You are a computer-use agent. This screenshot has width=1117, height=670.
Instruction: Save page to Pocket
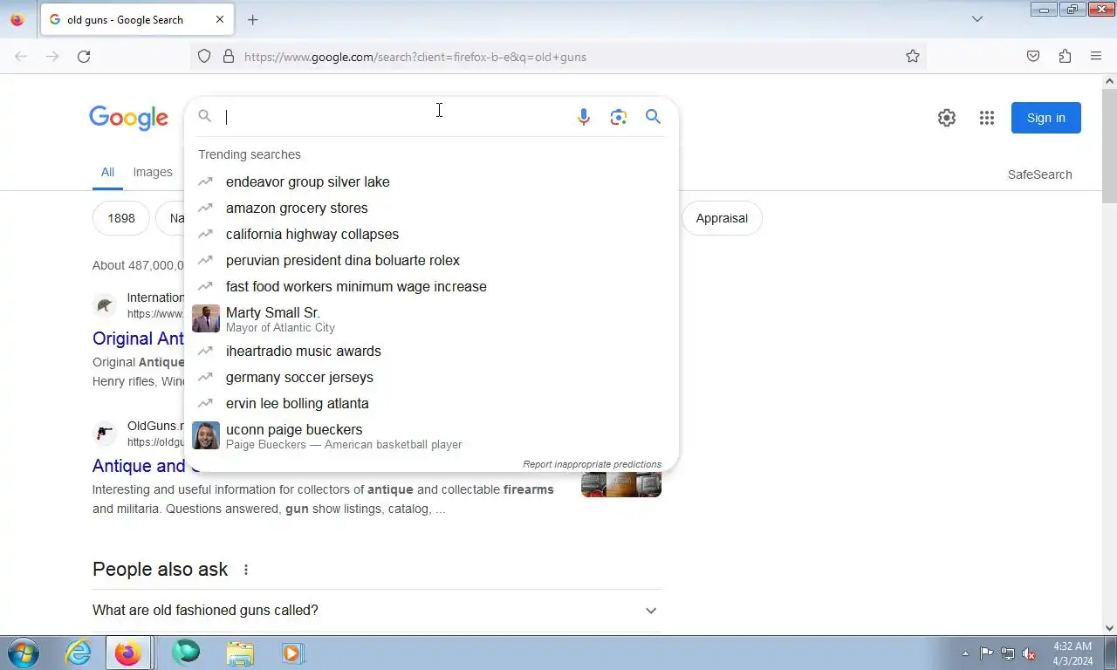click(x=1033, y=57)
